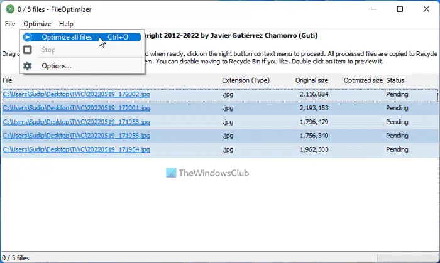The height and width of the screenshot is (263, 440).
Task: Click .jpg extension cell of 20220519_171954.jpg row
Action: click(228, 149)
